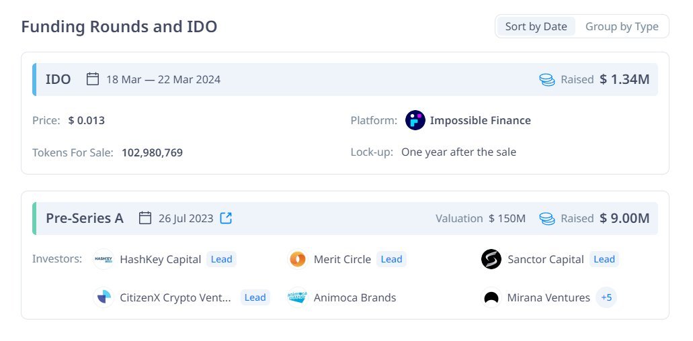Click the Impossible Finance logo icon

(x=415, y=120)
